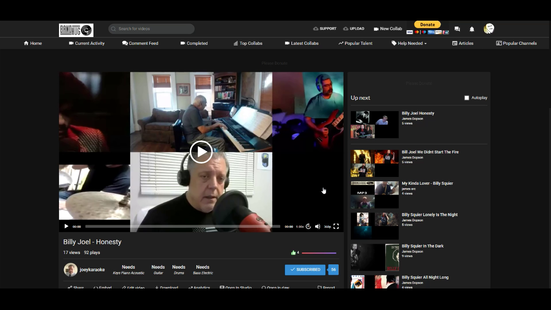The image size is (551, 310).
Task: Click the Articles newspaper icon
Action: (455, 43)
